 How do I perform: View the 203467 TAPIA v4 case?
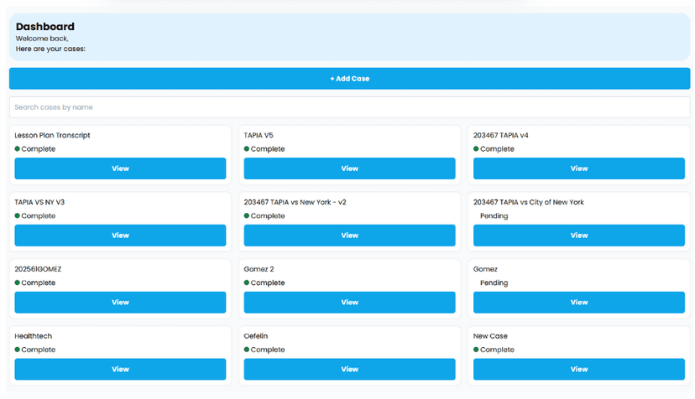pyautogui.click(x=579, y=168)
